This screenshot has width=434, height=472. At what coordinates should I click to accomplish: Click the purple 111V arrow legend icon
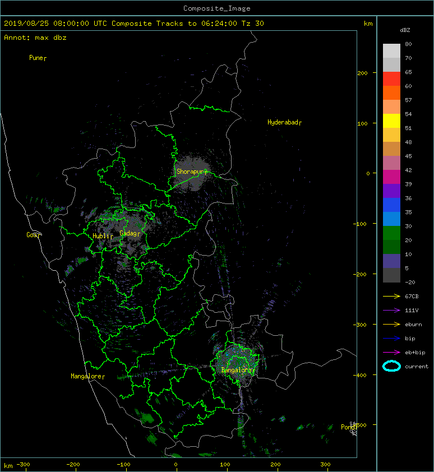(x=391, y=311)
